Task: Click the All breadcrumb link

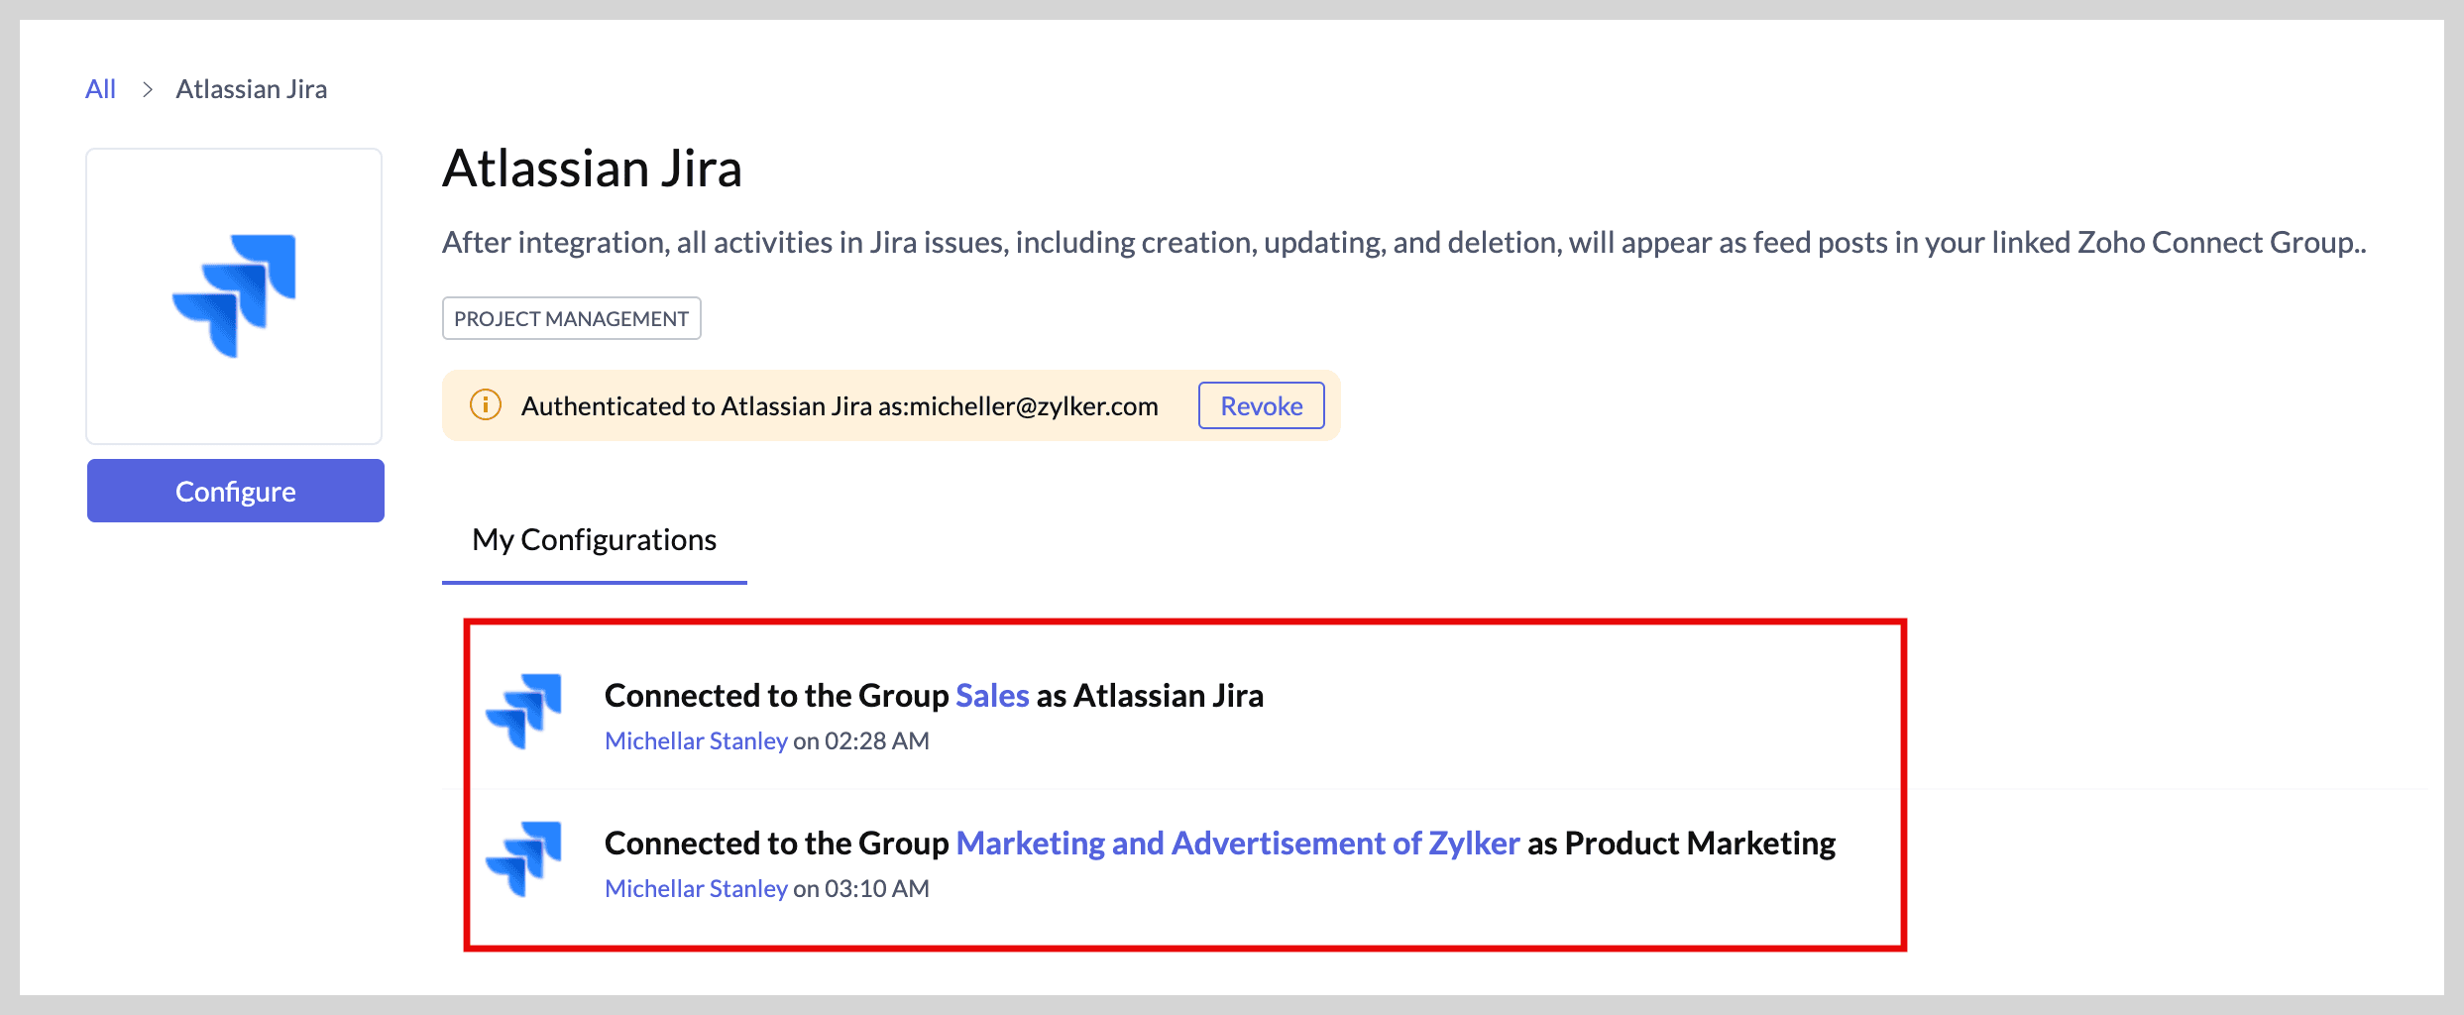Action: [x=100, y=89]
